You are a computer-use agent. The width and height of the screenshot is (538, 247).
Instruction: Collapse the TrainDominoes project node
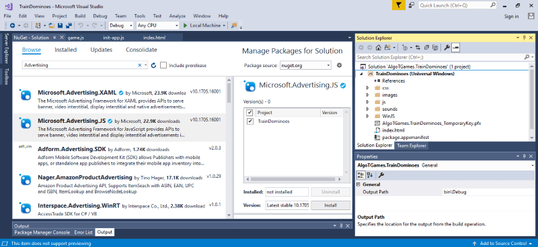361,74
